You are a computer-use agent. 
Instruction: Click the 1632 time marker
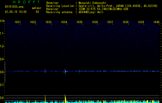click(x=33, y=22)
